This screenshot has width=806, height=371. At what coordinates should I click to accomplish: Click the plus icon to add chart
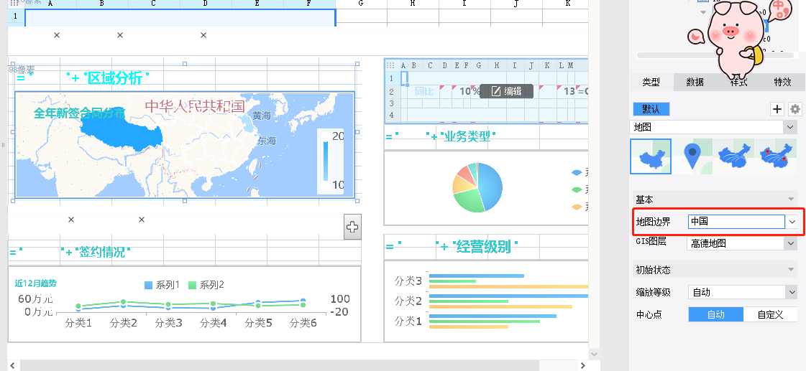click(777, 109)
